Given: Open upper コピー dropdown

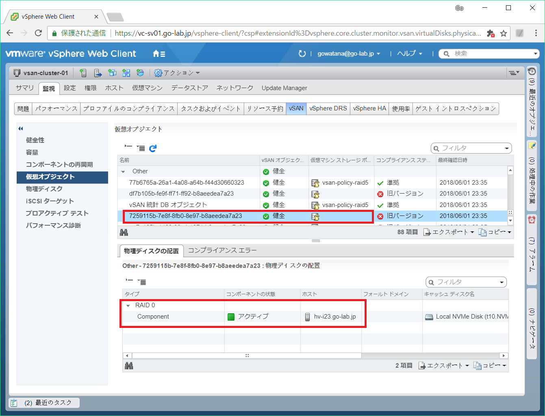Looking at the screenshot, I should [x=495, y=232].
